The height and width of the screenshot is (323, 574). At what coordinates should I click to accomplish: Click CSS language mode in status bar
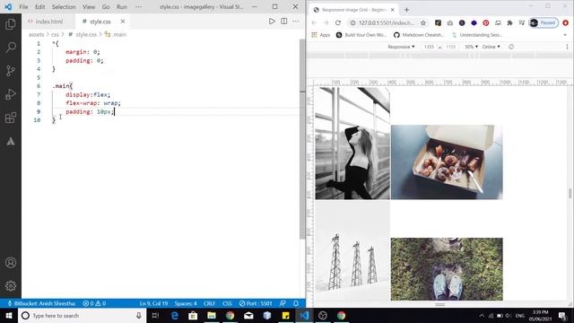tap(227, 303)
